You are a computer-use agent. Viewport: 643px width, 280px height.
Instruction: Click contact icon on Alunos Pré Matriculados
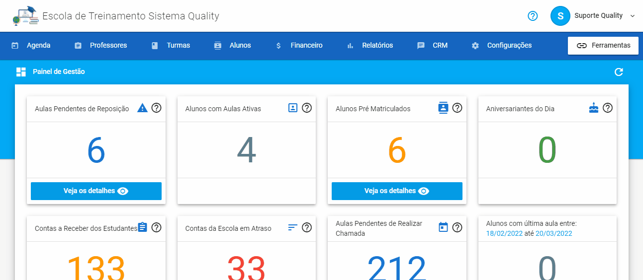tap(443, 108)
